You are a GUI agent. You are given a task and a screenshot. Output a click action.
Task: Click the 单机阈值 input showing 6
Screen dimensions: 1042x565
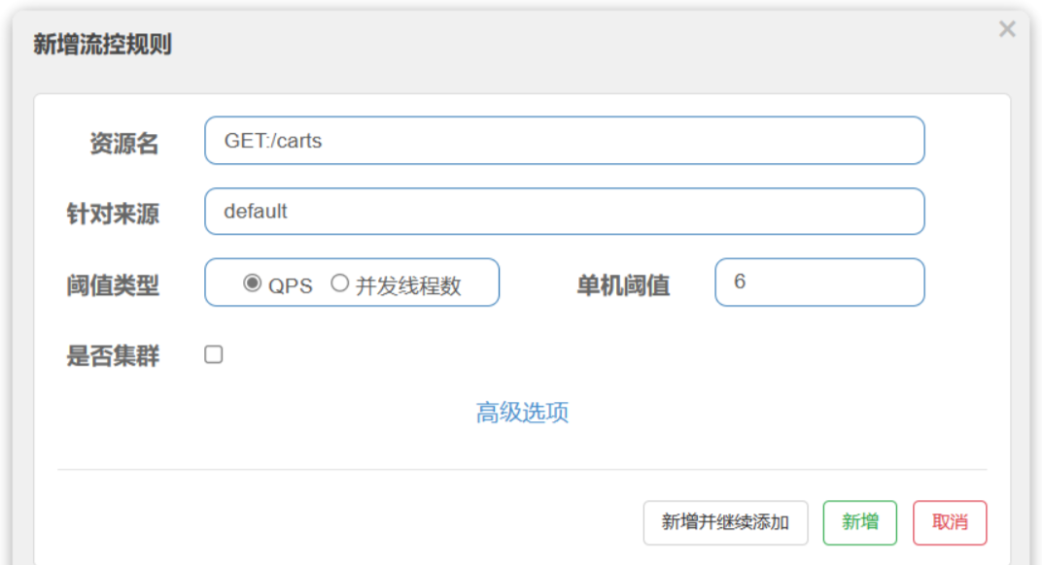point(819,282)
